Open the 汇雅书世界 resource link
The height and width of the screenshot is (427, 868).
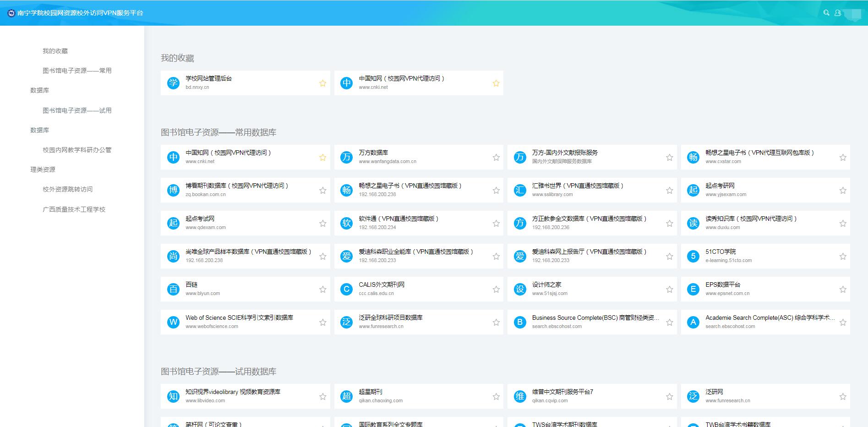click(577, 186)
